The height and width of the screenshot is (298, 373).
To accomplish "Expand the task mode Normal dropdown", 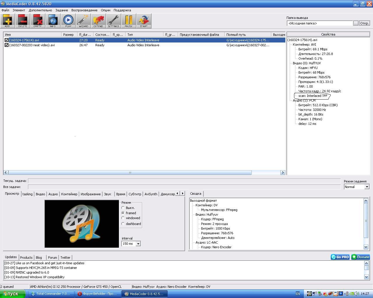I will click(x=367, y=187).
